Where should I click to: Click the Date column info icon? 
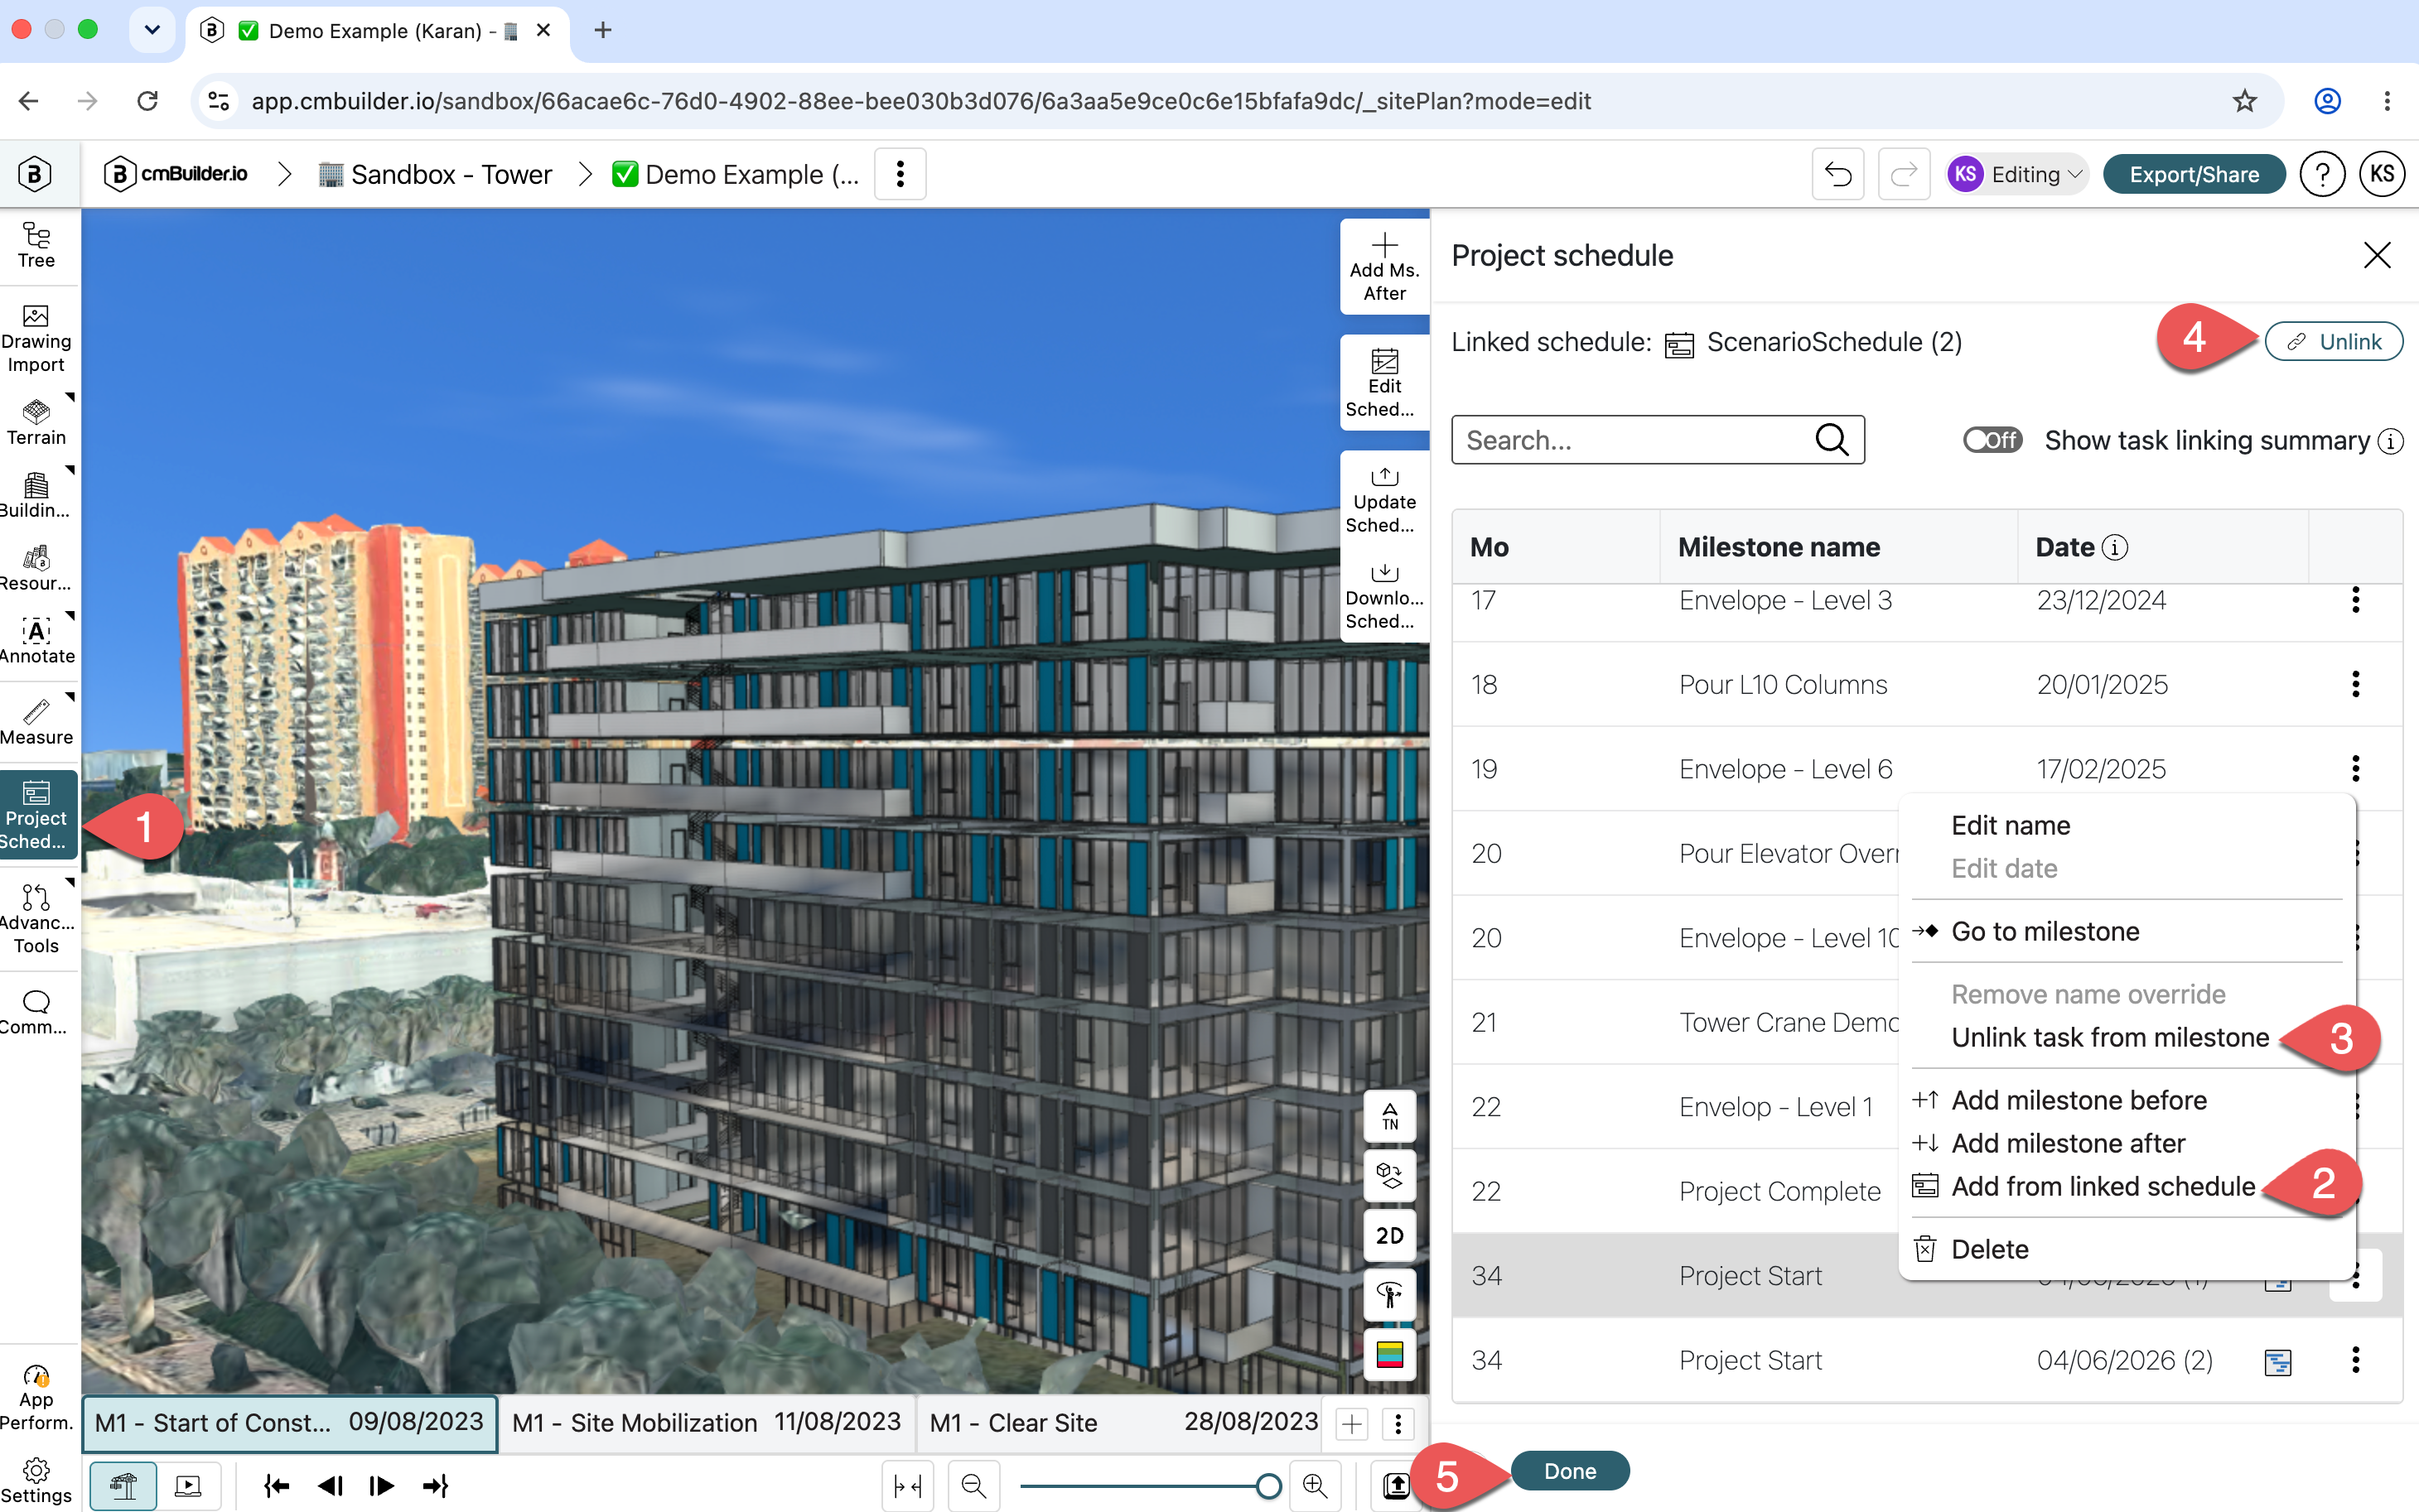point(2115,547)
